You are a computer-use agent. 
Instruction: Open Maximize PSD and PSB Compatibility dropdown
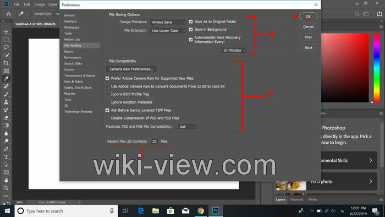(187, 127)
